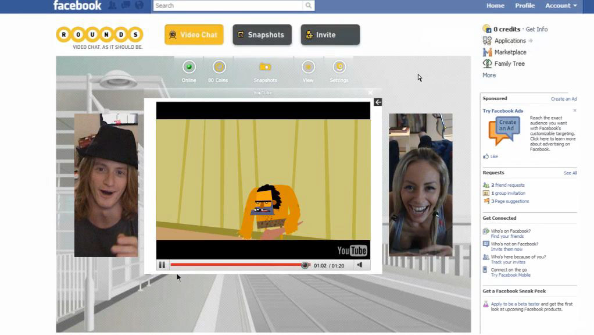Open Family Tree in the sidebar
This screenshot has height=335, width=594.
510,63
